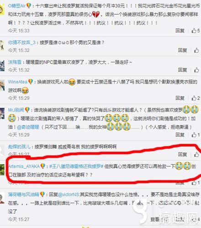
Task: Thumbs-up 彪悍的孩儿's comment
Action: point(196,155)
